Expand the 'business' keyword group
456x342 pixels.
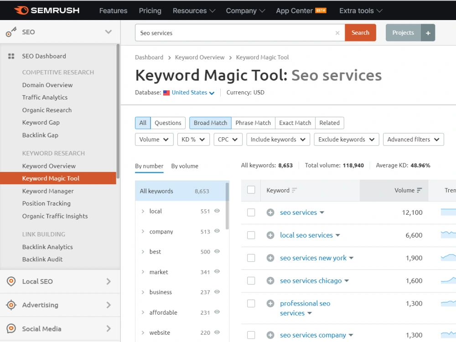point(143,292)
